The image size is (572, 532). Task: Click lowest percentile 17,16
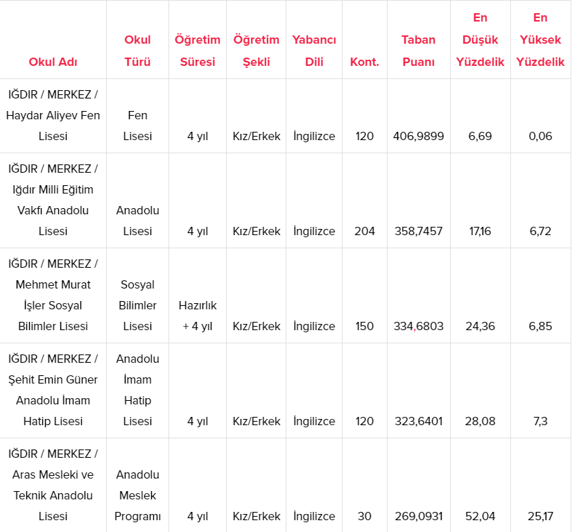480,231
